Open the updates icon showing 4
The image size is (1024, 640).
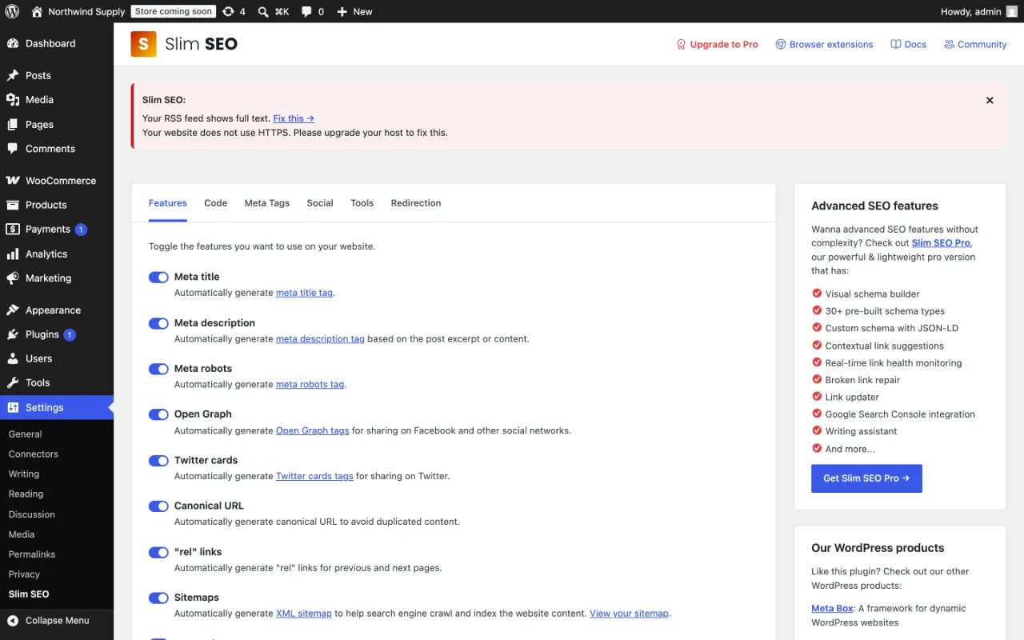(x=234, y=11)
